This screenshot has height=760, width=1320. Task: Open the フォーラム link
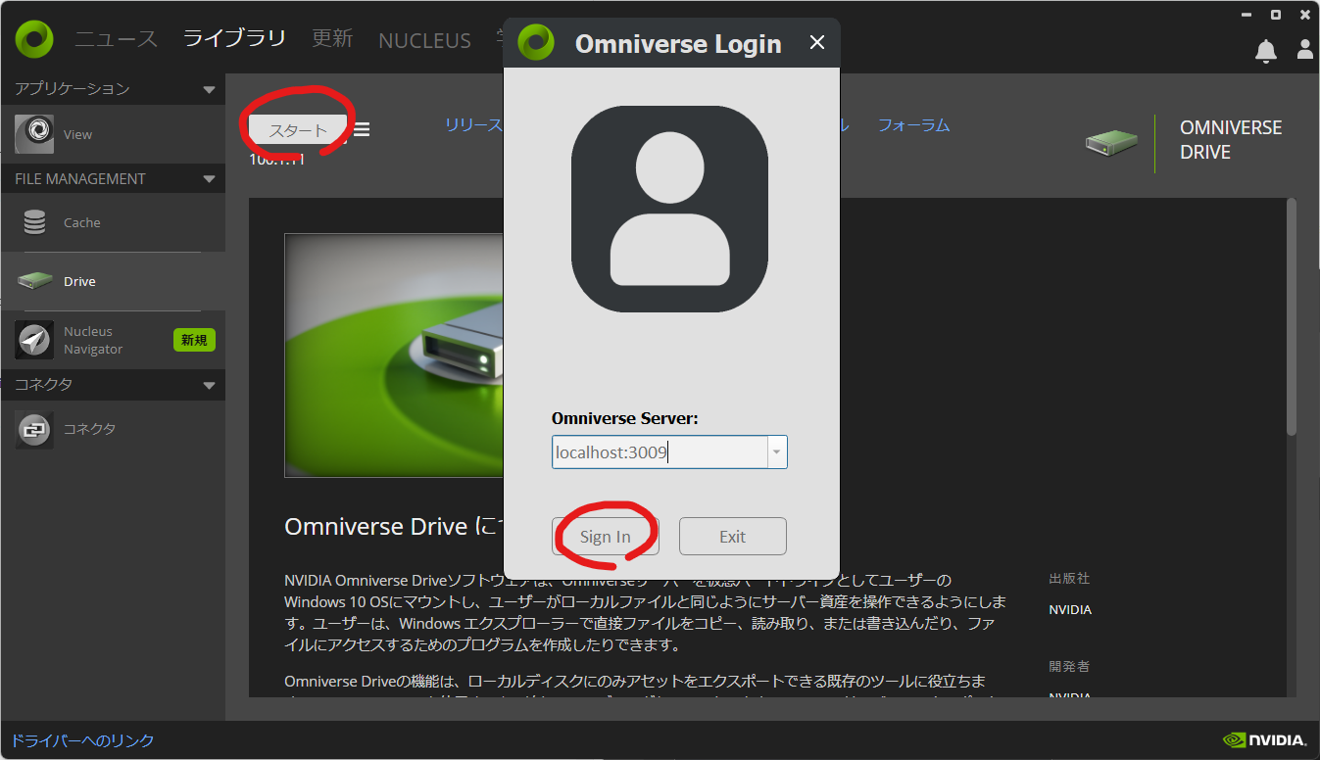point(913,125)
